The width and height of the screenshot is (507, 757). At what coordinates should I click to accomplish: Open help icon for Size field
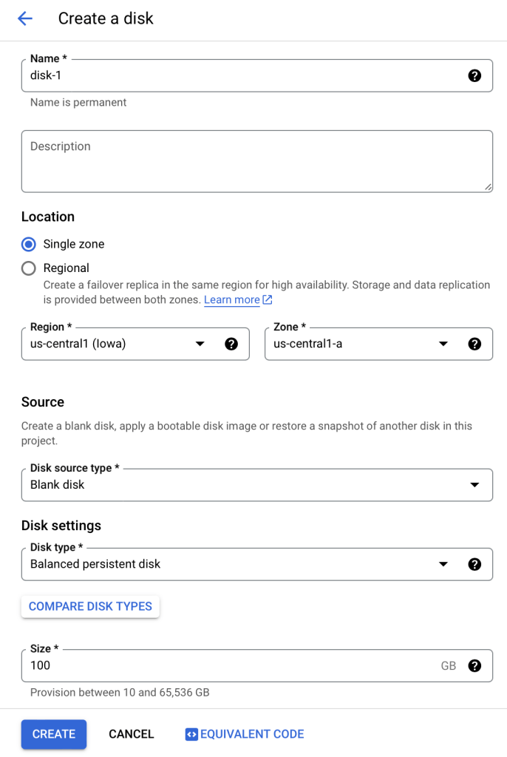[475, 665]
